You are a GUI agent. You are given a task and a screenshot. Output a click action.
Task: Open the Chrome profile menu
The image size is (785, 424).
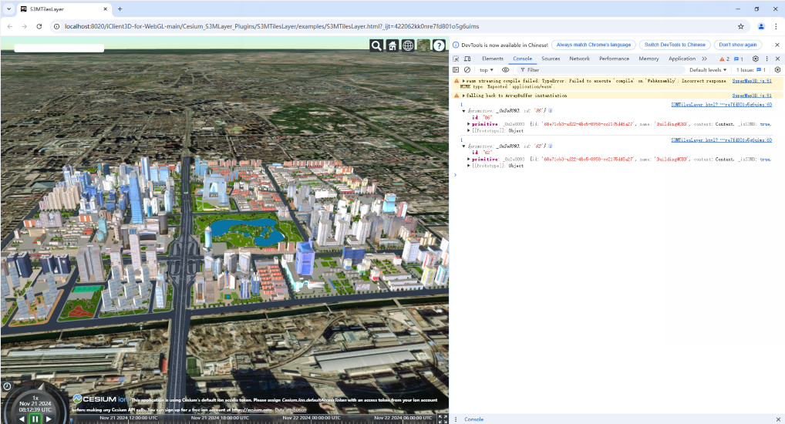[x=761, y=26]
